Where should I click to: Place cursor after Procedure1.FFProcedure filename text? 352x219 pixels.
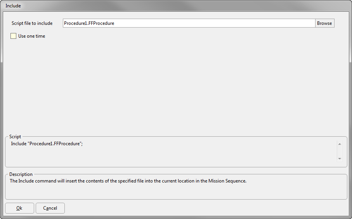pos(115,23)
